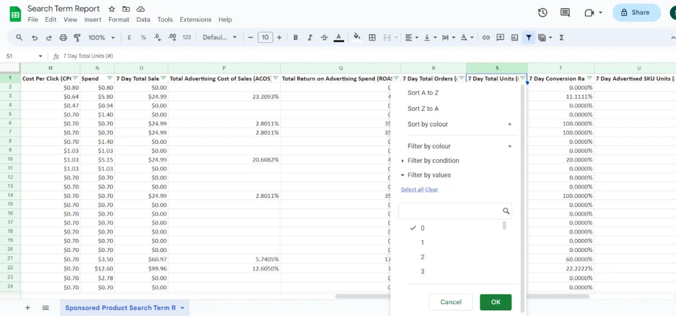Toggle bold formatting
Screen dimensions: 676x316
point(295,38)
